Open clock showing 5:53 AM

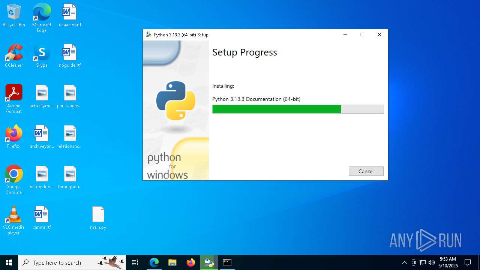[x=448, y=262]
